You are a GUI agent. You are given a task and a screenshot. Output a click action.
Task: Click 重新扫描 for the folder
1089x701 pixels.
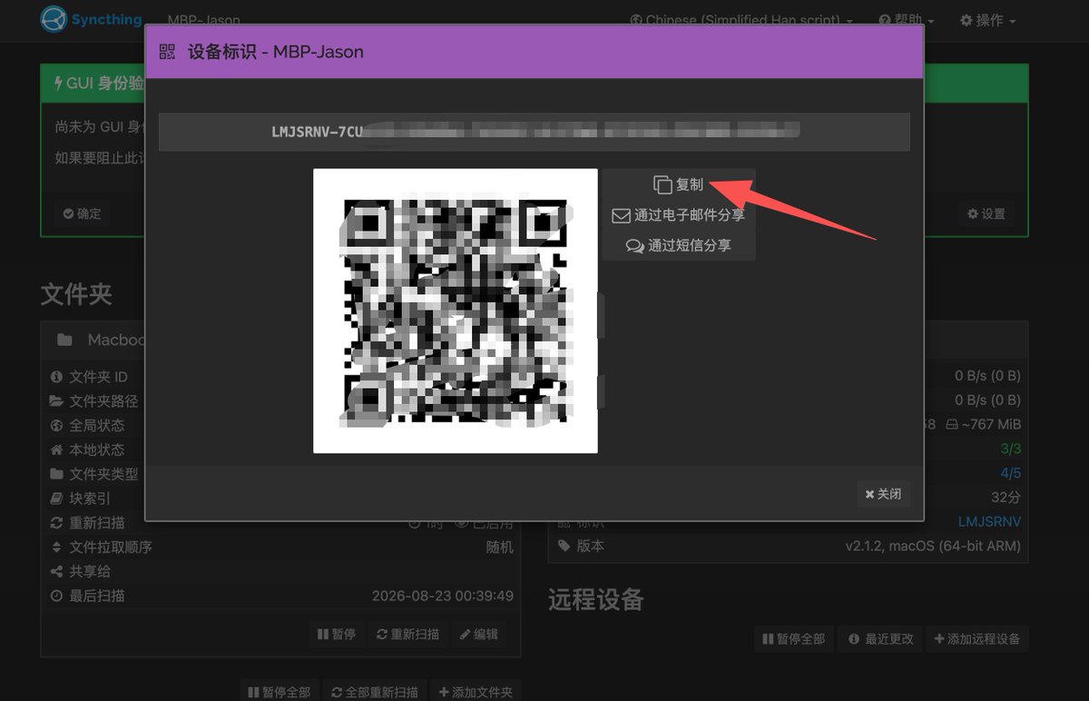(x=408, y=634)
